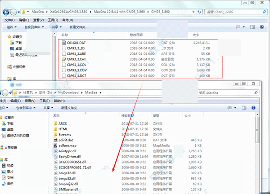Sort by 大小 column in MaxSea window
The height and width of the screenshot is (194, 270).
pos(187,116)
